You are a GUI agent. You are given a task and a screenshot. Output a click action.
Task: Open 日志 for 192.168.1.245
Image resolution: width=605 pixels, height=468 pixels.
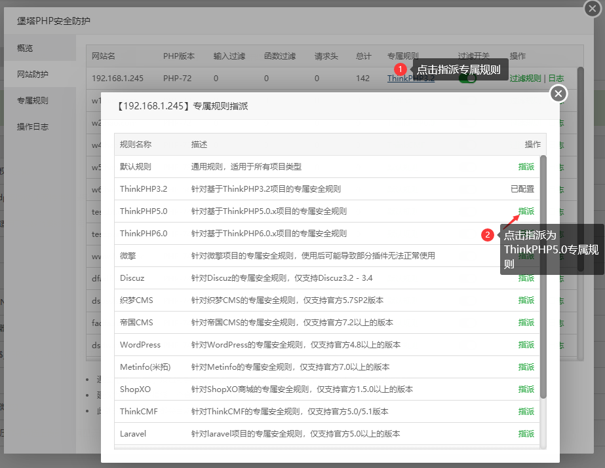coord(555,79)
